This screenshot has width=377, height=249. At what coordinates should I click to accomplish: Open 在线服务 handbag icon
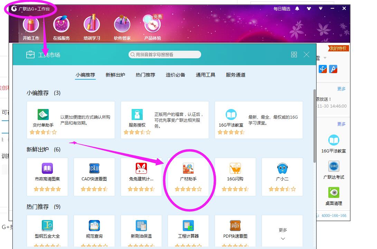click(61, 24)
